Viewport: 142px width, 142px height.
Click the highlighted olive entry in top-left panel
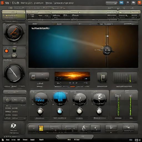coord(14,16)
